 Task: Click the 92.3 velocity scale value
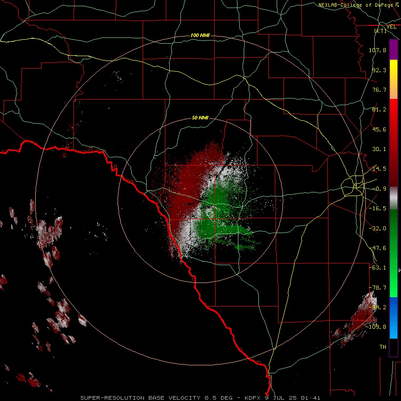[379, 70]
